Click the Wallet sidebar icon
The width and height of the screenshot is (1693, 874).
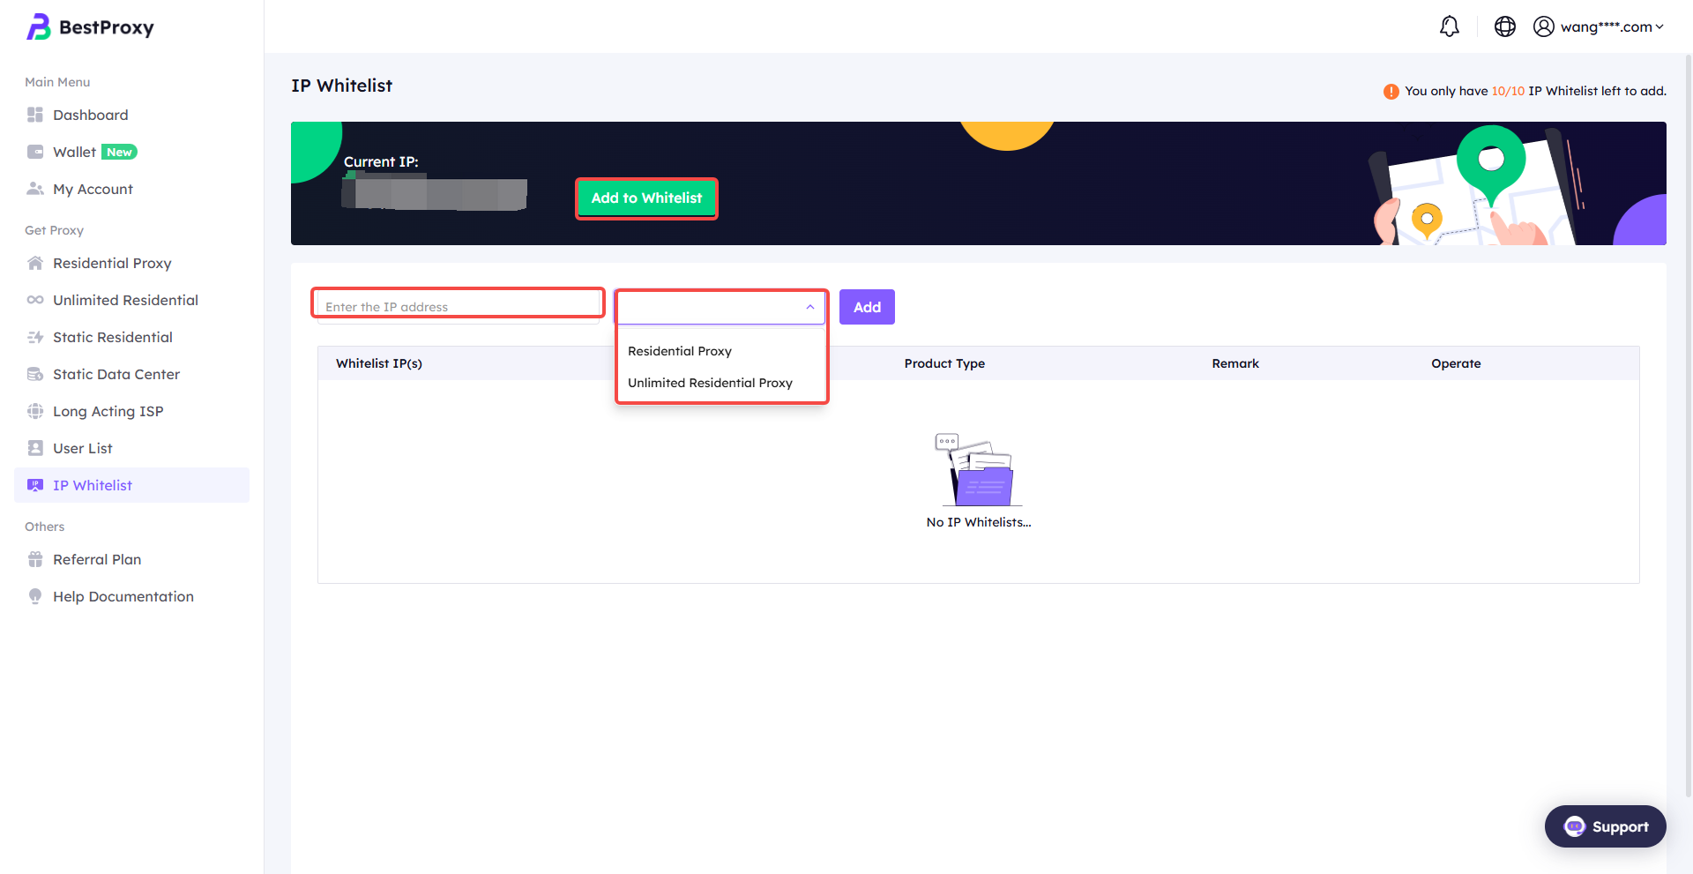tap(35, 152)
